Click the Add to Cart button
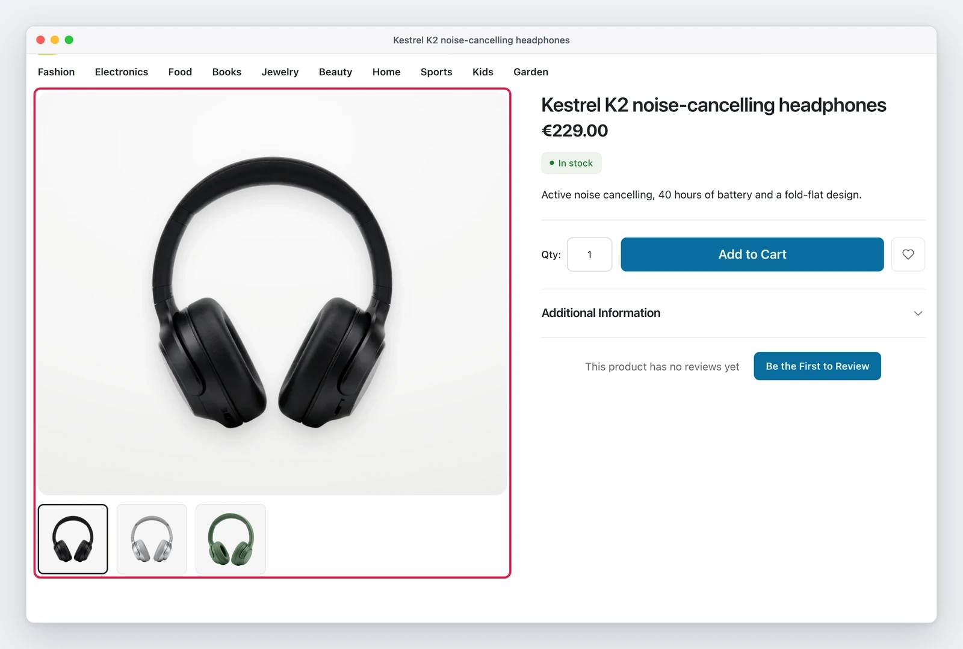 point(752,254)
